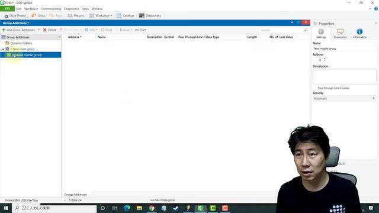
Task: Collapse the Group Addresses panel with up arrow
Action: (x=292, y=22)
